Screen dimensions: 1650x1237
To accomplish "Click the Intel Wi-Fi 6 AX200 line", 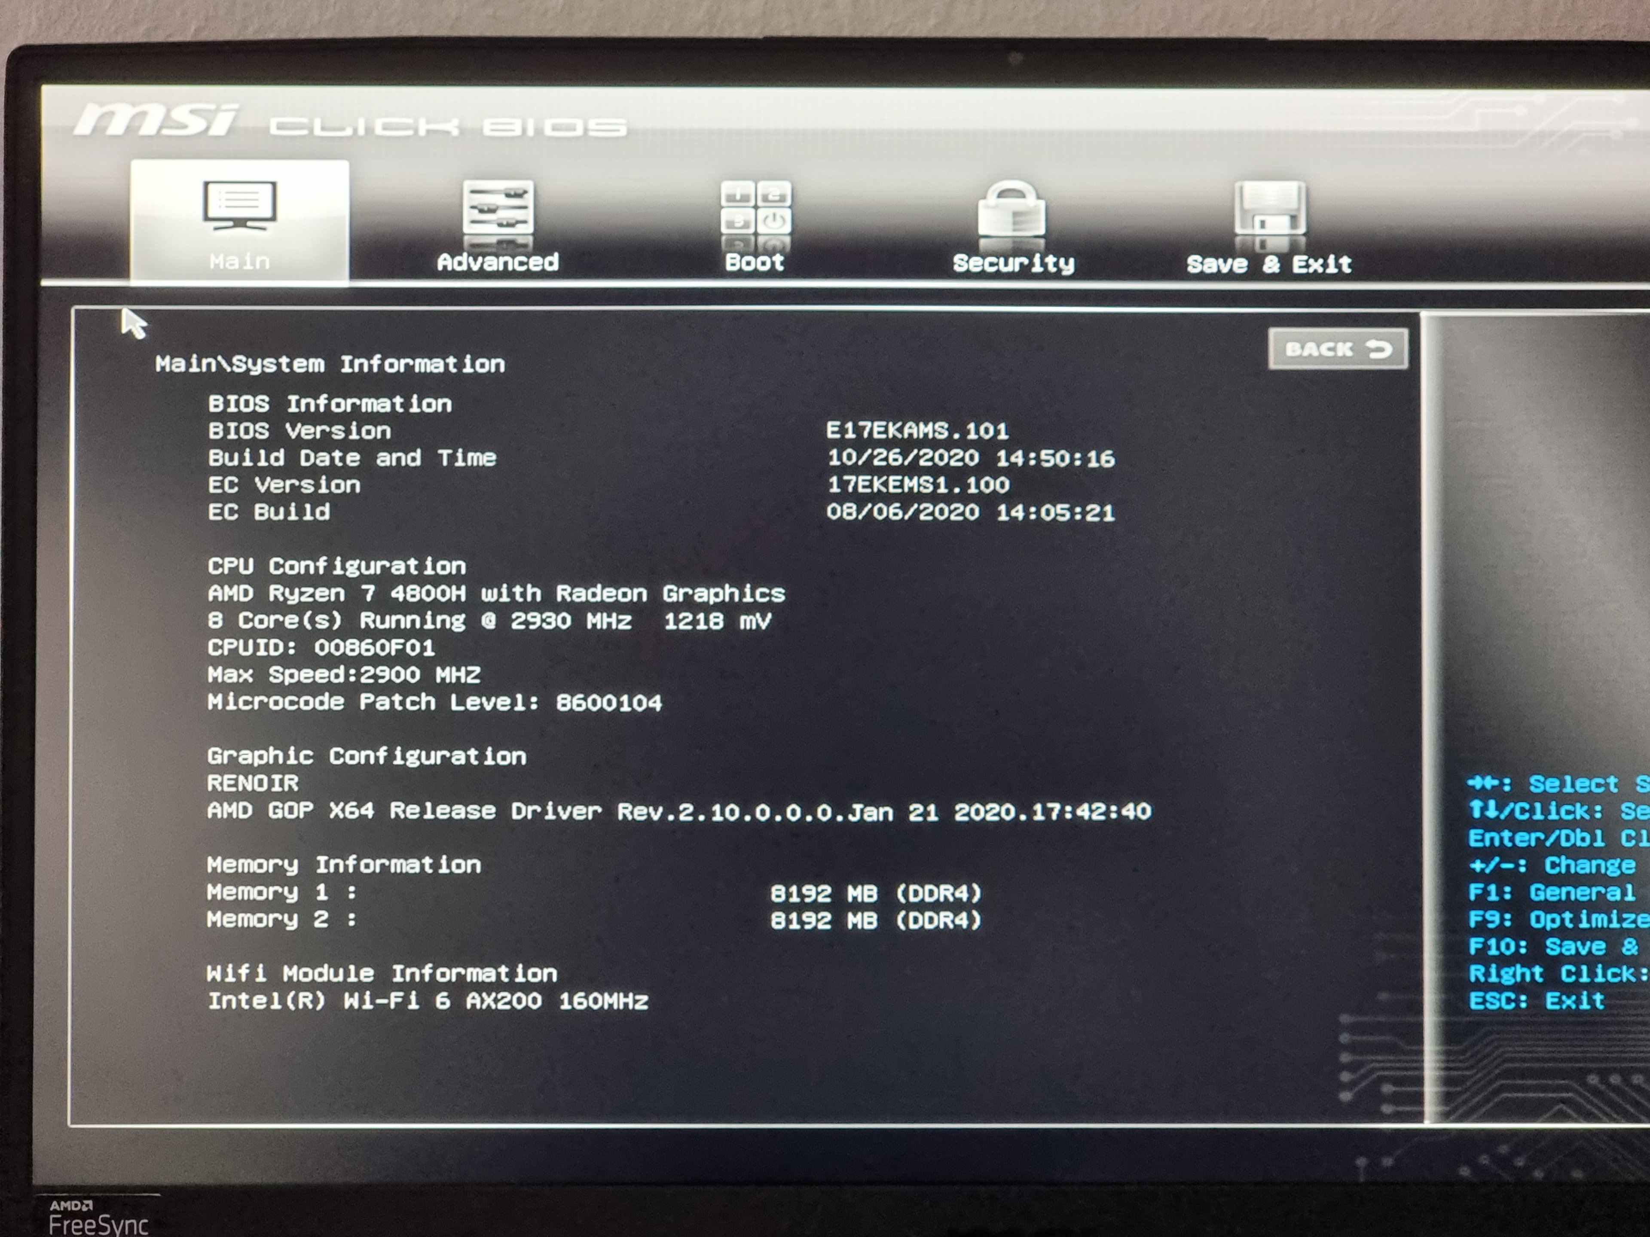I will tap(428, 1001).
